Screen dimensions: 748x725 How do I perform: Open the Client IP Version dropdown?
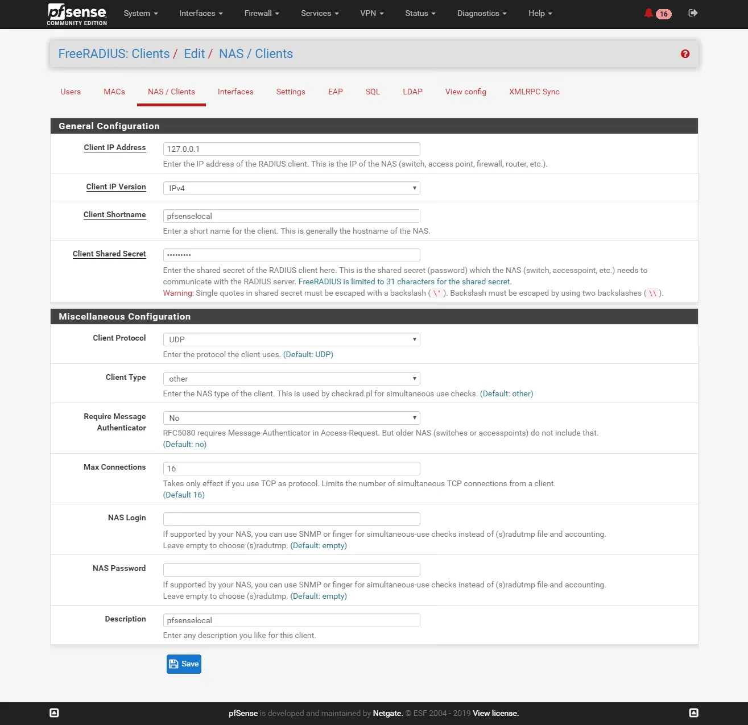click(291, 188)
